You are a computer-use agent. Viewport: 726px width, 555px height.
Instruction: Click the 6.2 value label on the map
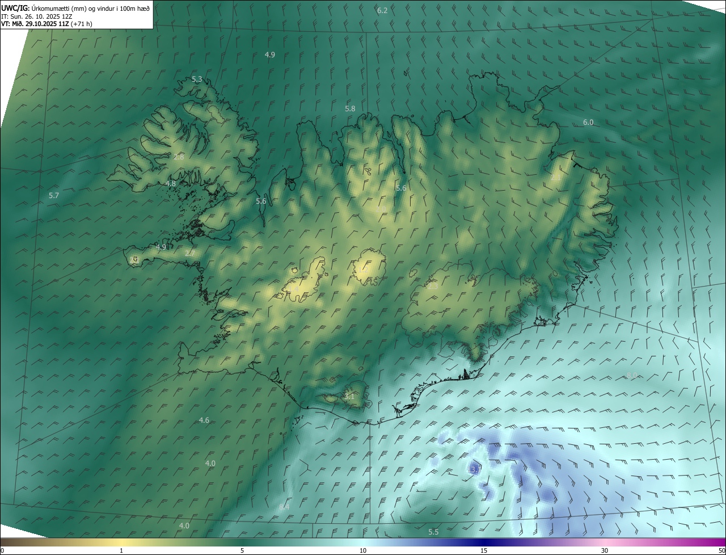tap(382, 11)
